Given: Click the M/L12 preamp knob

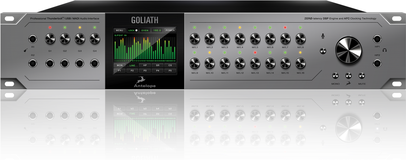Looking at the screenshot, I should point(240,64).
